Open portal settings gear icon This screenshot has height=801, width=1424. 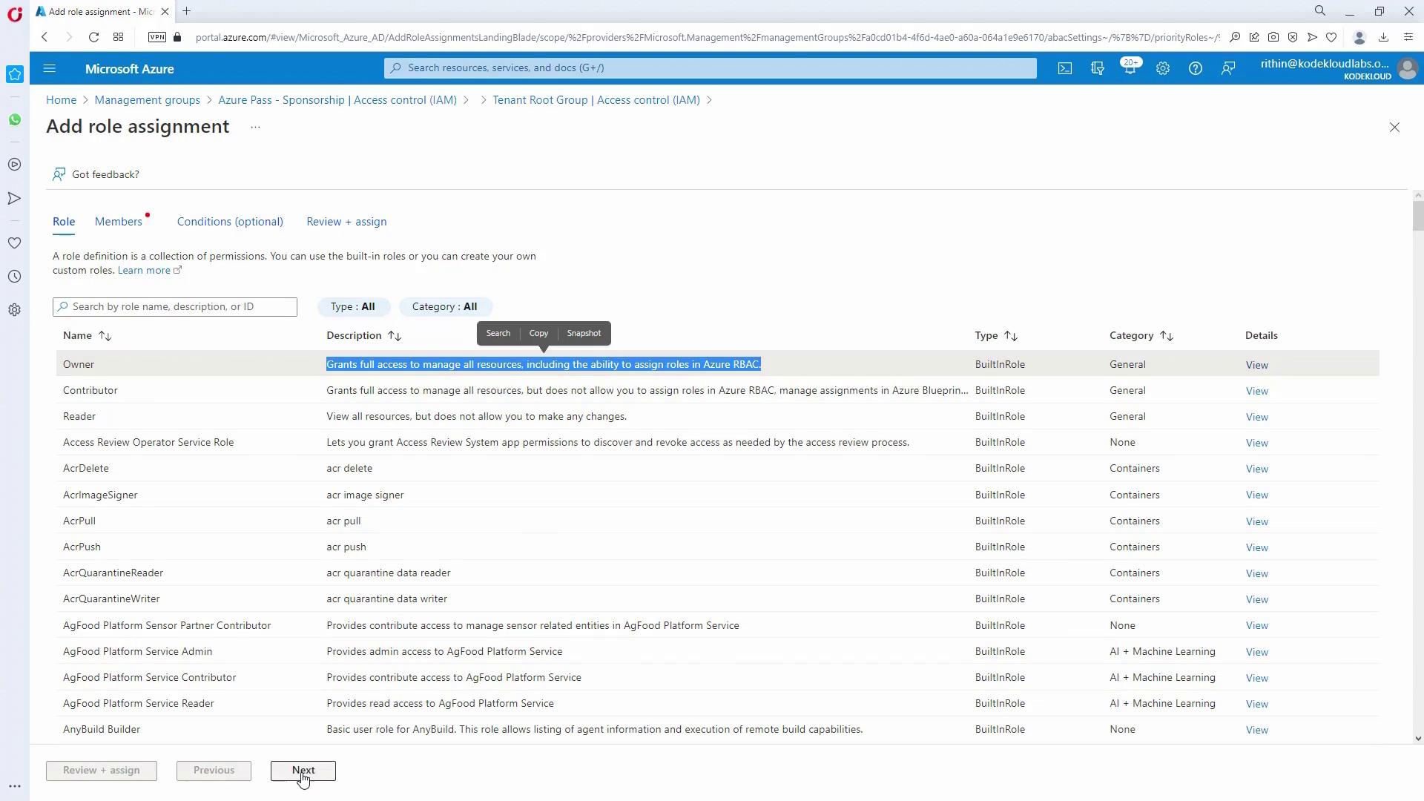(x=1162, y=68)
